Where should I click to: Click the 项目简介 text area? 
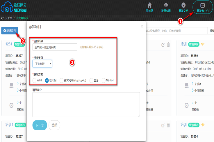point(86,104)
